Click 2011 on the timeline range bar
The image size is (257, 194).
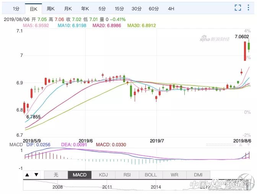click(107, 187)
